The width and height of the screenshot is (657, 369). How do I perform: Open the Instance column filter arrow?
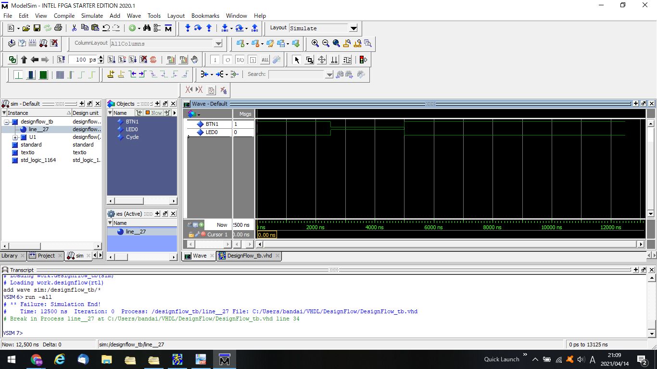pos(4,113)
